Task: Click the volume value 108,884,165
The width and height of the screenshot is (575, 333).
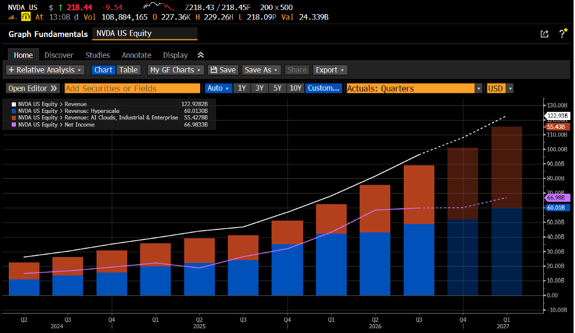Action: (125, 17)
